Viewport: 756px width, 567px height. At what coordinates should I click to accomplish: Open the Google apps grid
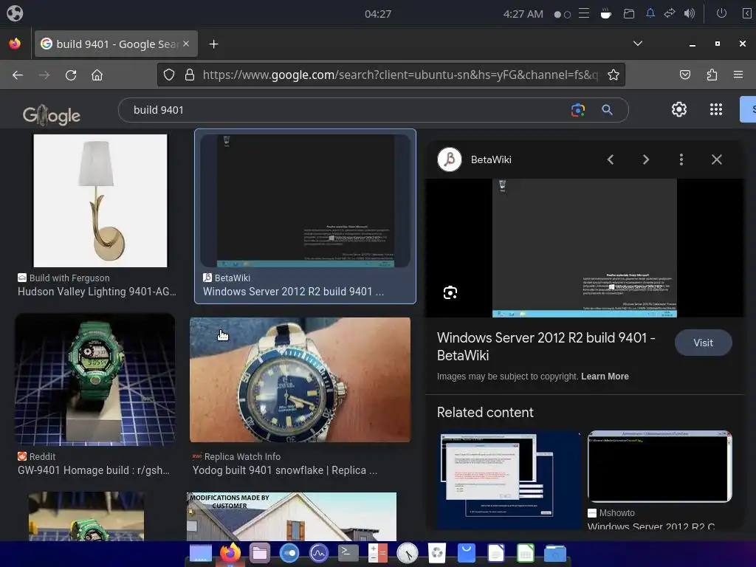coord(716,109)
